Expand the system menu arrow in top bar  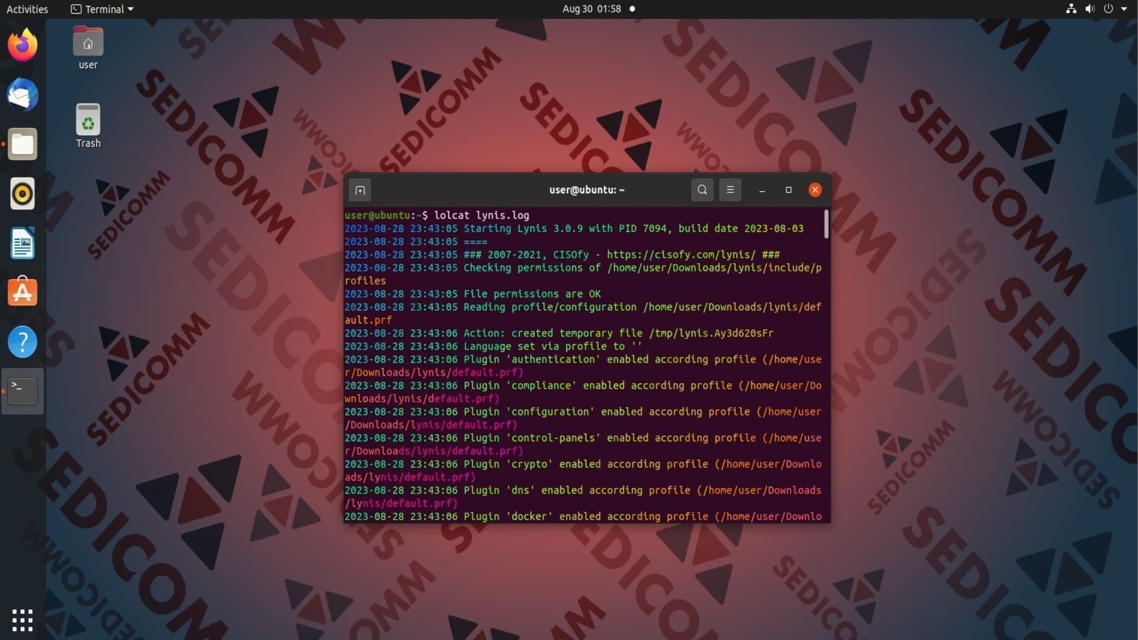point(1124,9)
